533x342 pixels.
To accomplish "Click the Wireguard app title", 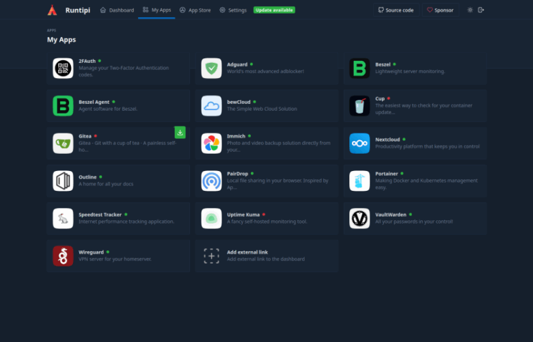I will point(91,252).
